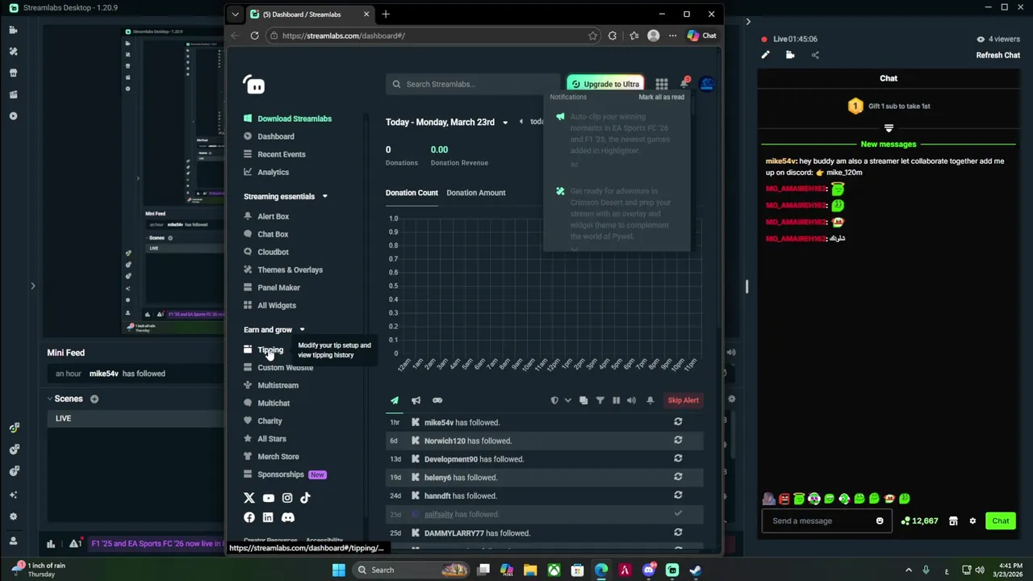Click Refresh Chat
The image size is (1033, 581).
[998, 56]
